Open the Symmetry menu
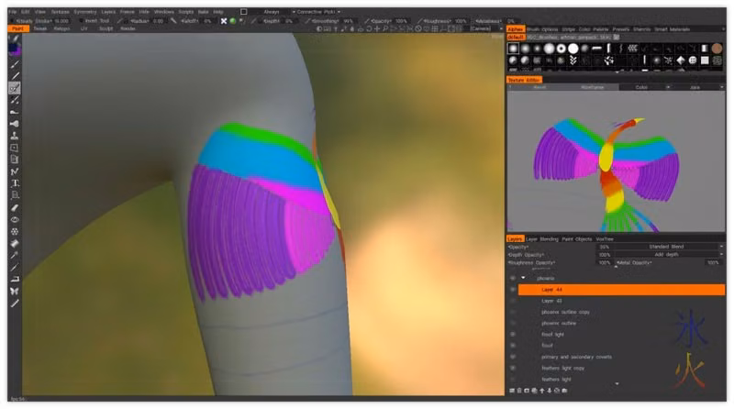 tap(84, 12)
